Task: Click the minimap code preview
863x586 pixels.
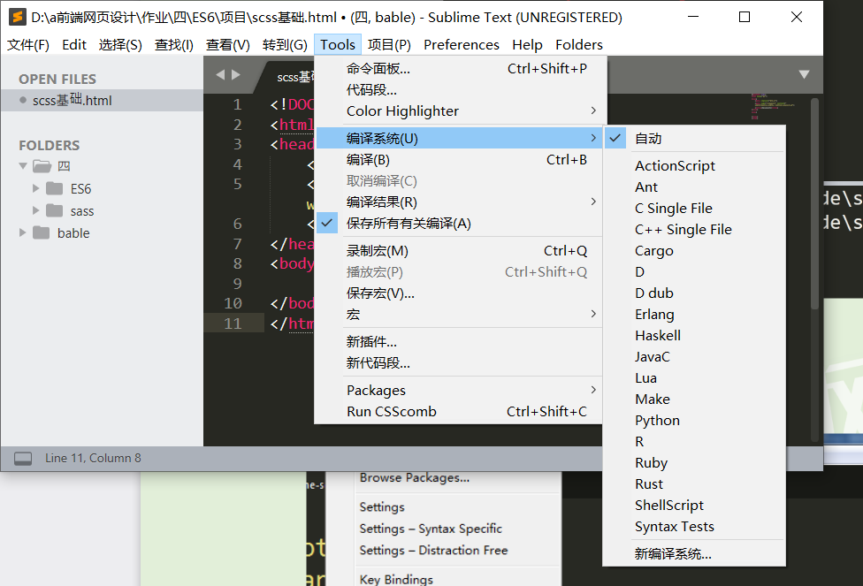Action: pyautogui.click(x=773, y=106)
